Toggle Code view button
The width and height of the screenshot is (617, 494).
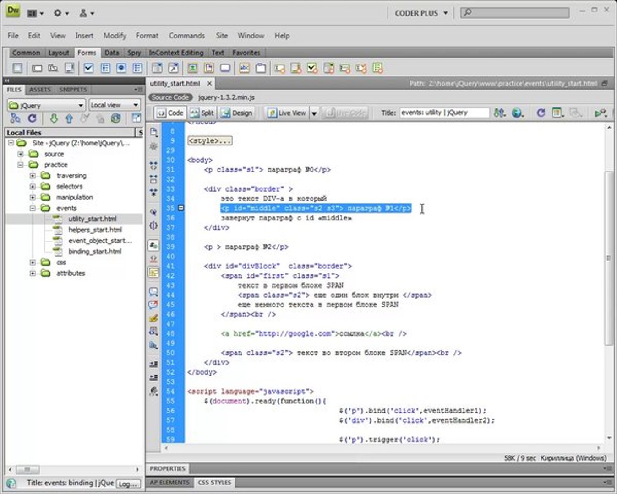click(170, 113)
